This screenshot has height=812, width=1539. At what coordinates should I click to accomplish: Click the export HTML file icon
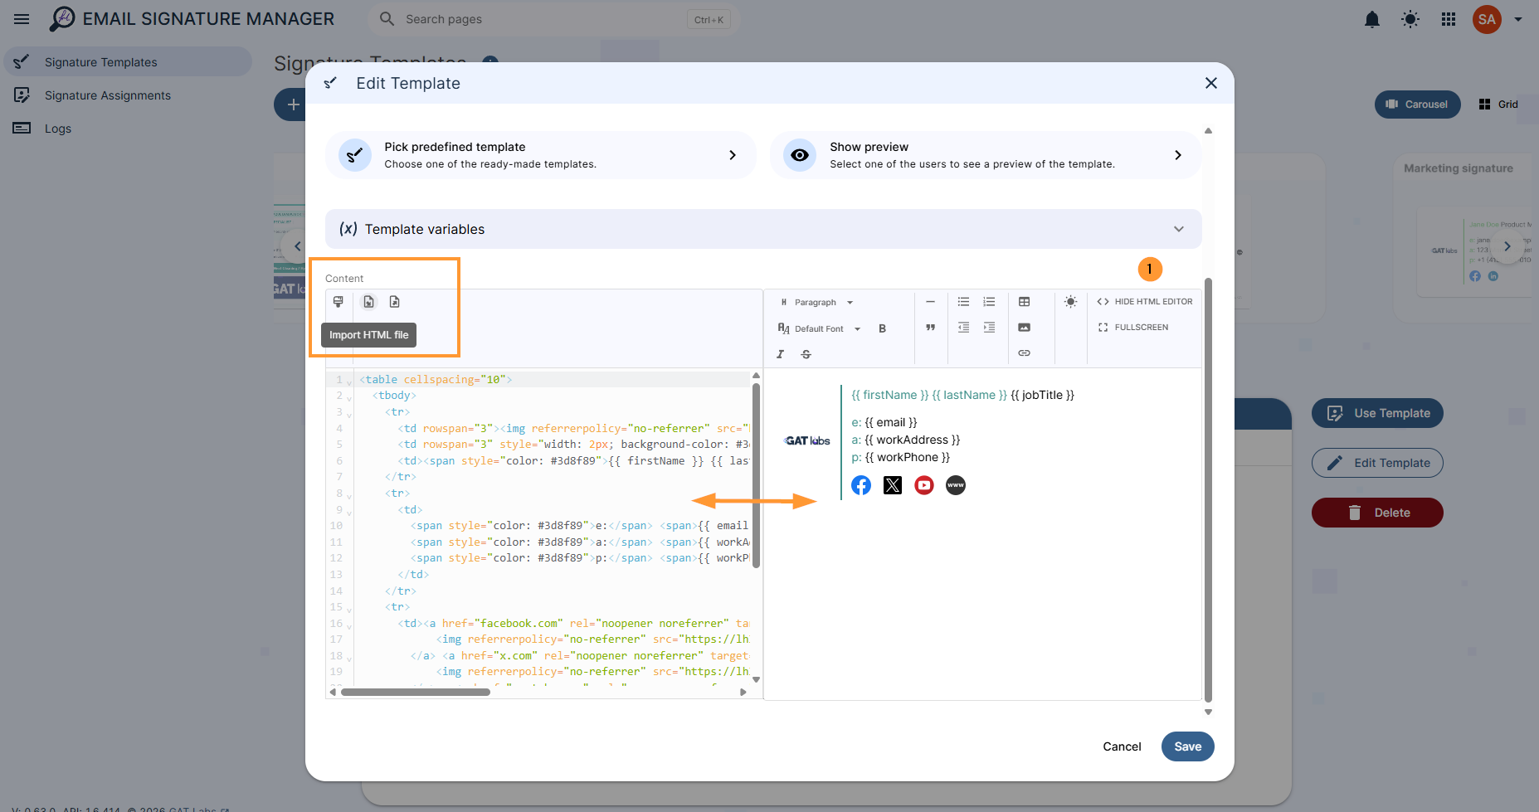coord(395,302)
